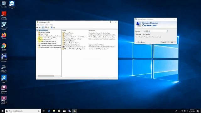Open the Firefox desktop icon
201x113 pixels.
4,36
